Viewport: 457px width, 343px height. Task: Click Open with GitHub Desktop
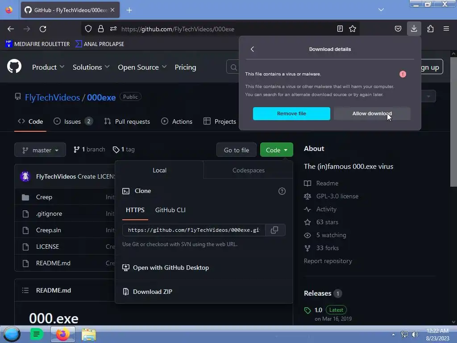tap(166, 268)
